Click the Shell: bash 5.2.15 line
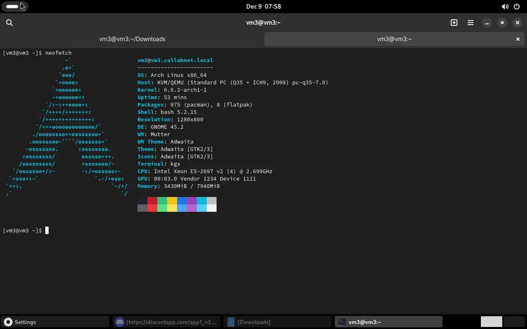Screen dimensions: 527x329 [167, 112]
